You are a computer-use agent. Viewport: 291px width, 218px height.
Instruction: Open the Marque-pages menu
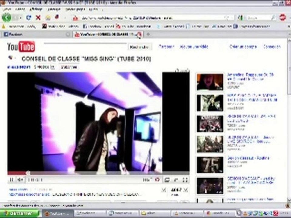[x=75, y=9]
